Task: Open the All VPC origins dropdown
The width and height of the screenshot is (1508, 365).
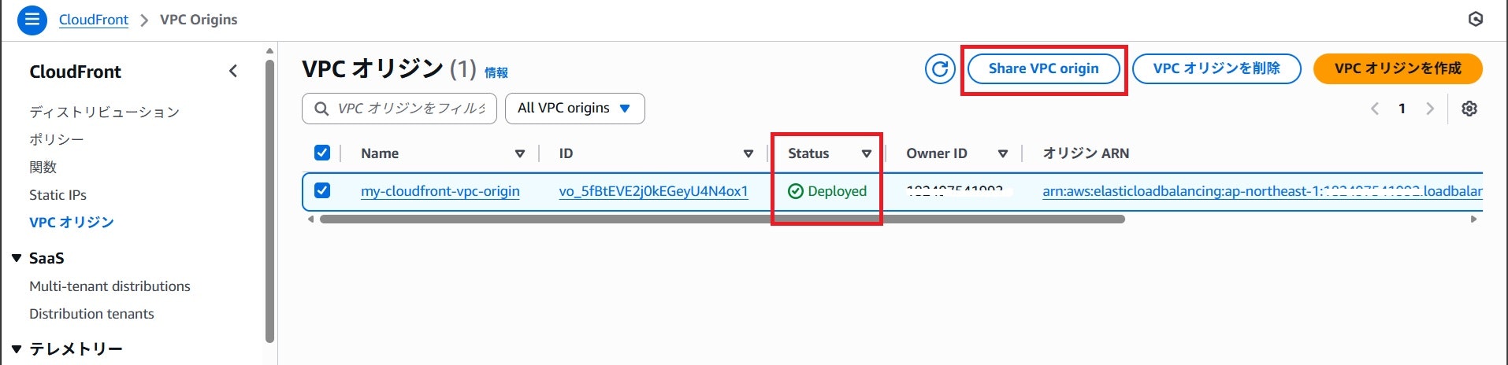Action: pyautogui.click(x=574, y=109)
